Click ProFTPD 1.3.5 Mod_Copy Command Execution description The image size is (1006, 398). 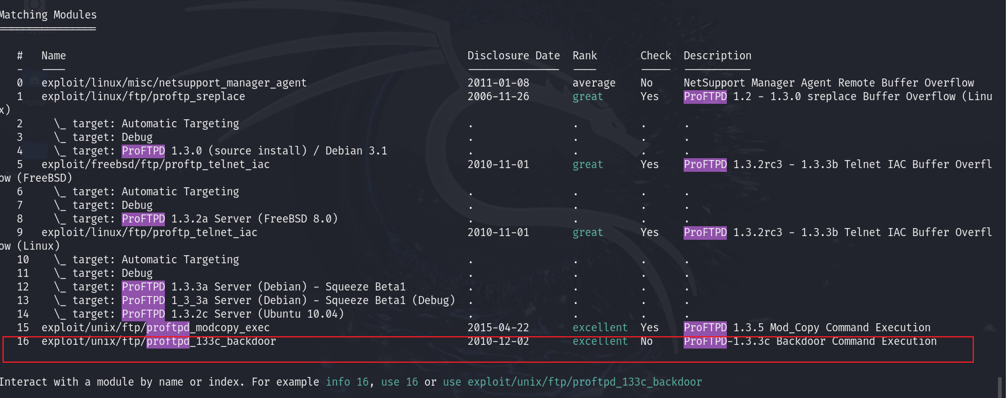[x=807, y=328]
